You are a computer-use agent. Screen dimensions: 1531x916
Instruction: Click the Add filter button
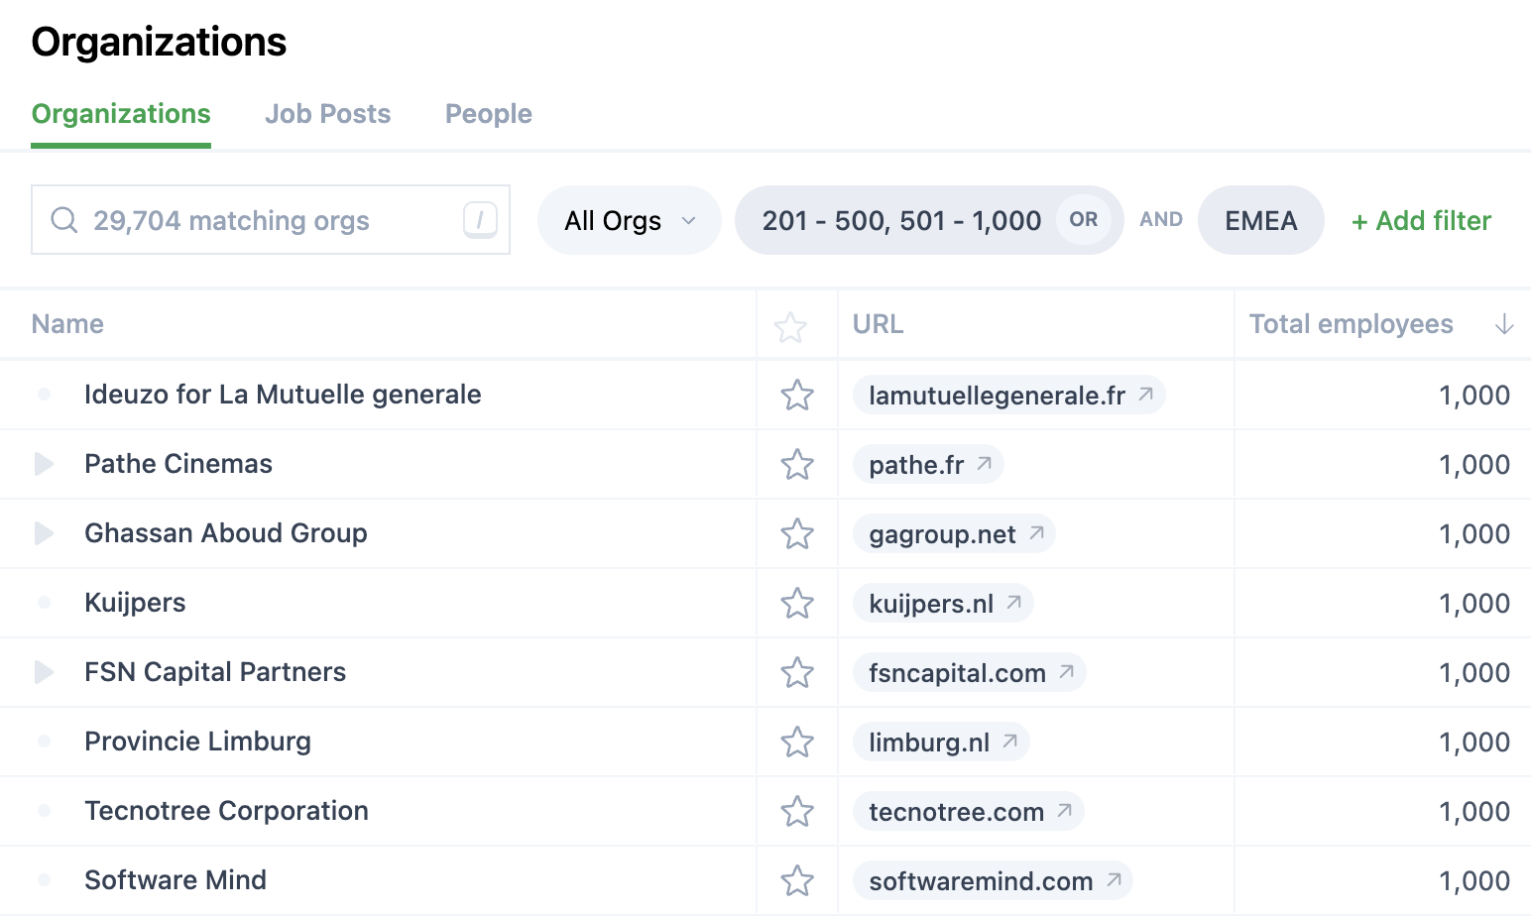(x=1421, y=220)
